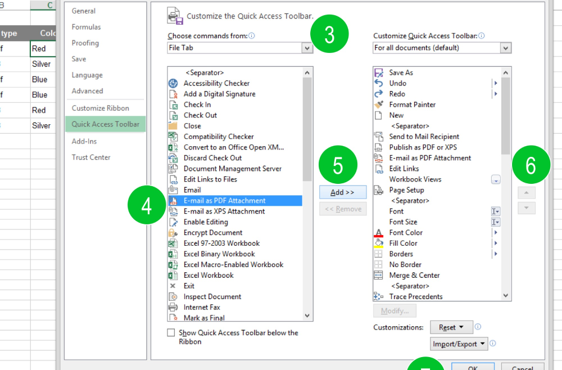Open the Formulas options category
562x370 pixels.
86,27
